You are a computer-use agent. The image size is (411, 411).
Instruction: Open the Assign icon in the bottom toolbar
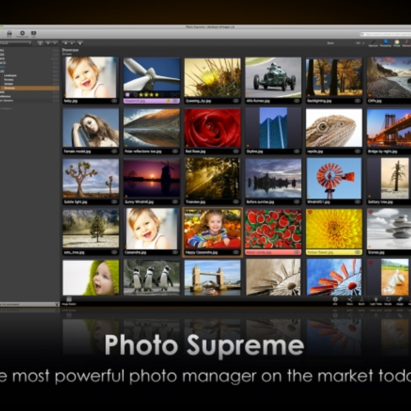399,300
